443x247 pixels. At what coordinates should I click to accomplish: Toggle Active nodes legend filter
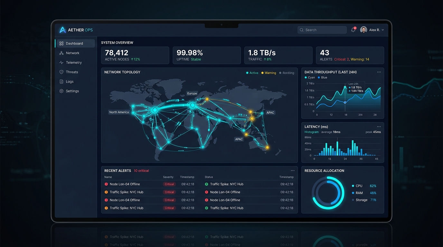(x=252, y=73)
